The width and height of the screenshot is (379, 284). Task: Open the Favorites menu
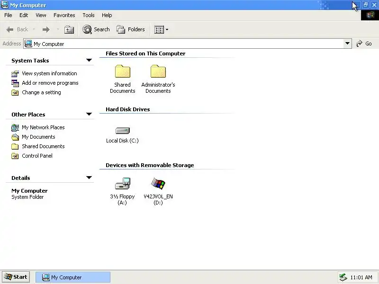[x=64, y=15]
